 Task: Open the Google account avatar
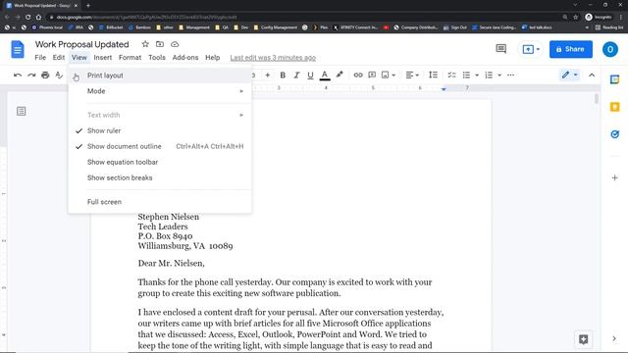click(x=610, y=49)
